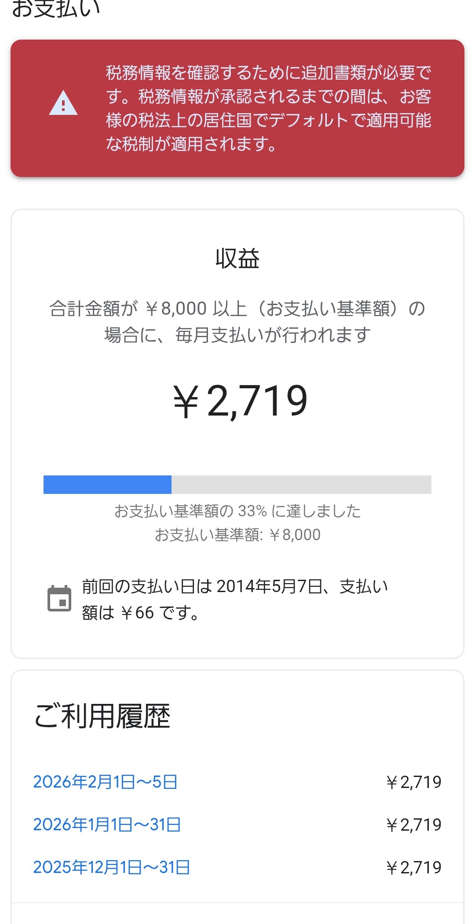Select the ご利用履歴 section heading
Screen dimensions: 475x924
tap(102, 716)
